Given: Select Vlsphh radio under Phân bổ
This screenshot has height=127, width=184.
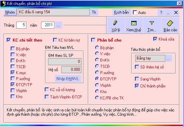Looking at the screenshot, I should tap(97, 85).
